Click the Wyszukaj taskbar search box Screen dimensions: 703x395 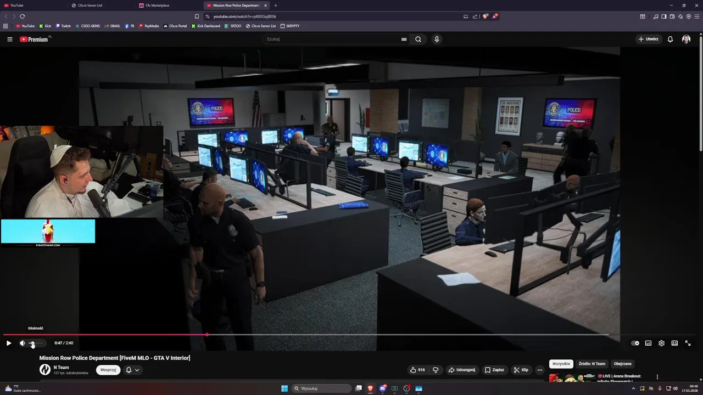[x=321, y=388]
